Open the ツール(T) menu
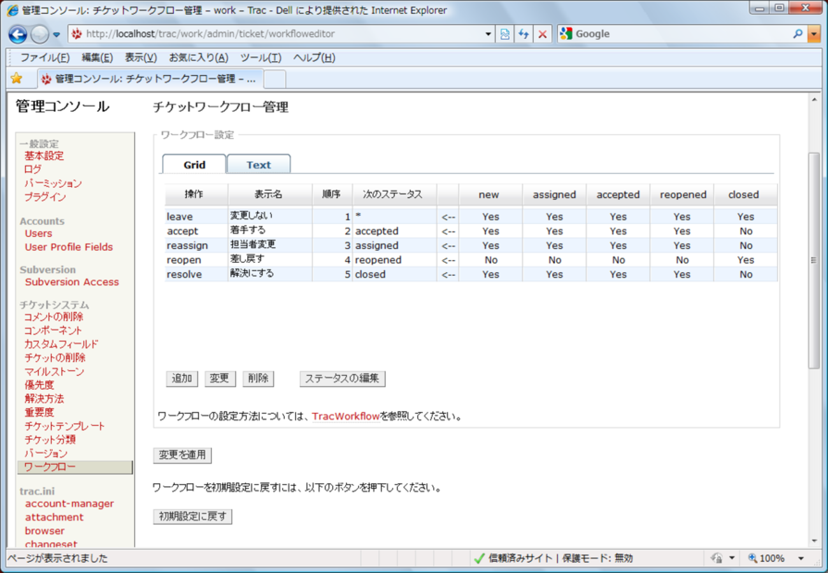Image resolution: width=828 pixels, height=573 pixels. point(261,58)
